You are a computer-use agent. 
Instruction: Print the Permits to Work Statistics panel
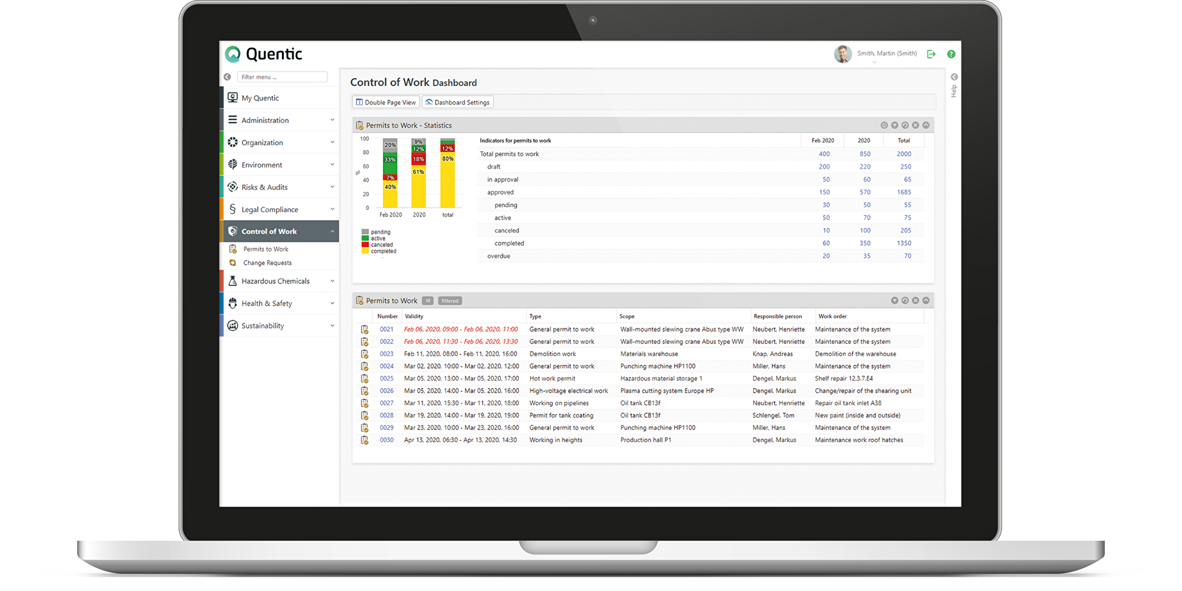[x=884, y=125]
